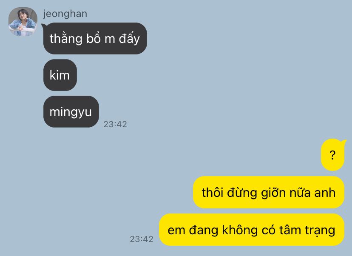This screenshot has height=256, width=352.
Task: Click the tail of the first dark bubble
Action: point(43,26)
